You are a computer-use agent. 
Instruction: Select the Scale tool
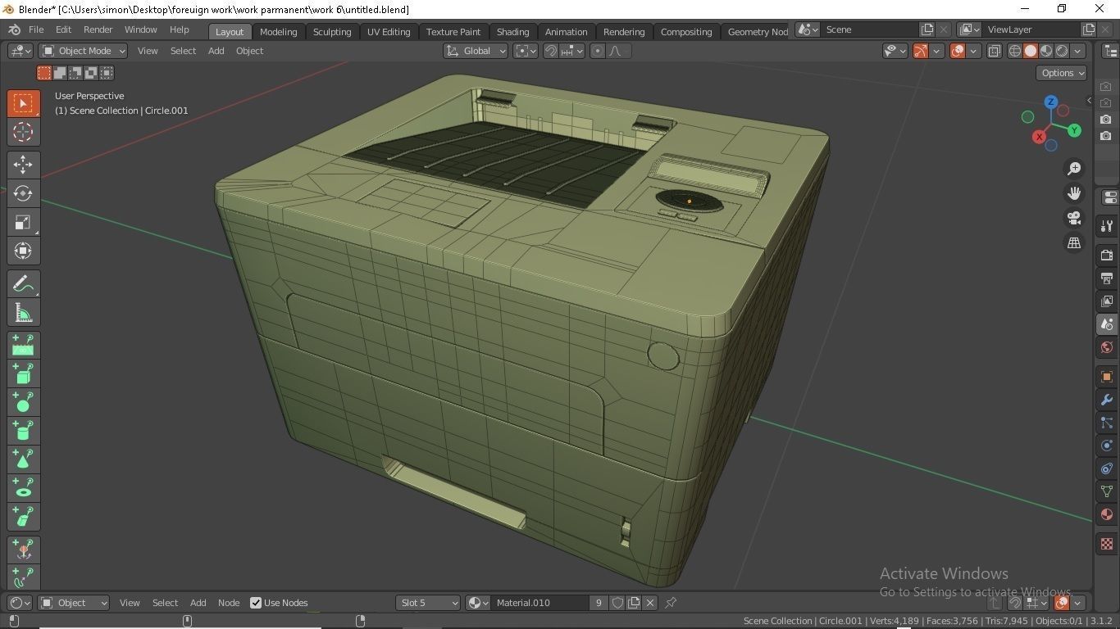point(23,222)
